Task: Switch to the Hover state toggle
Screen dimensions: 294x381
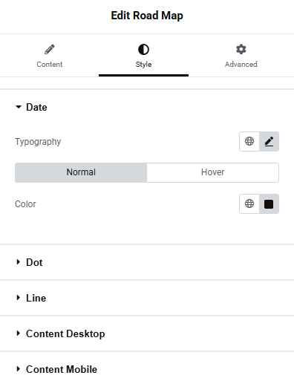Action: [x=213, y=172]
